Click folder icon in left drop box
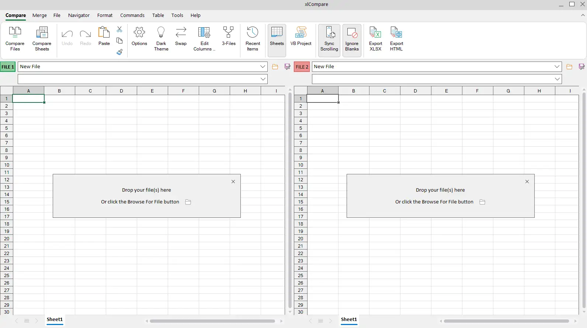The image size is (587, 328). pyautogui.click(x=188, y=202)
